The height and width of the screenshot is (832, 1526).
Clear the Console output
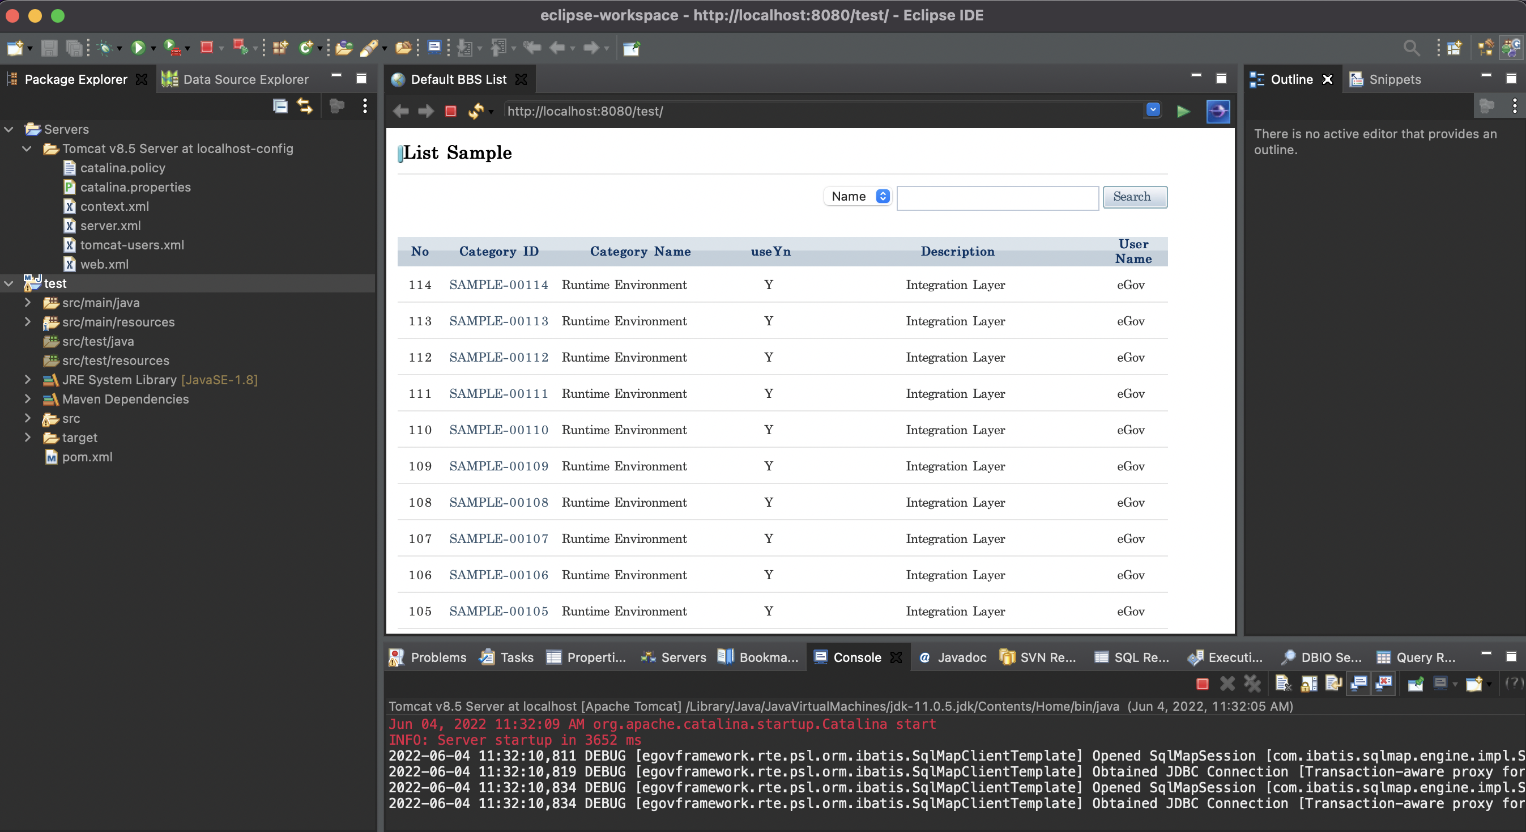tap(1282, 684)
